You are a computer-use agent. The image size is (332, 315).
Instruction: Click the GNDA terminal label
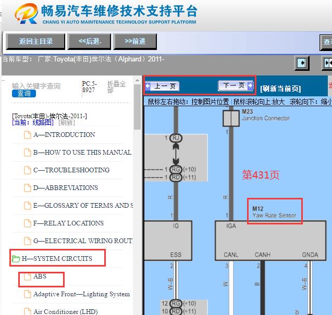pyautogui.click(x=310, y=255)
